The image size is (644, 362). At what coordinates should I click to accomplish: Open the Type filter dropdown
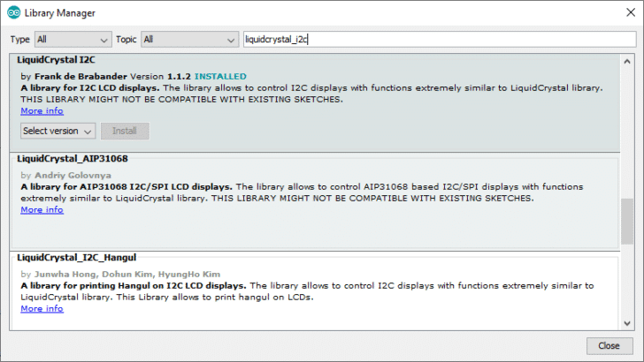(73, 40)
